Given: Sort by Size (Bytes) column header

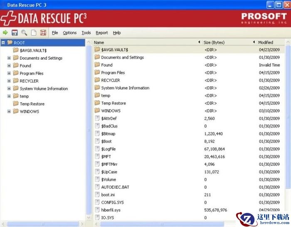Looking at the screenshot, I should coord(229,42).
